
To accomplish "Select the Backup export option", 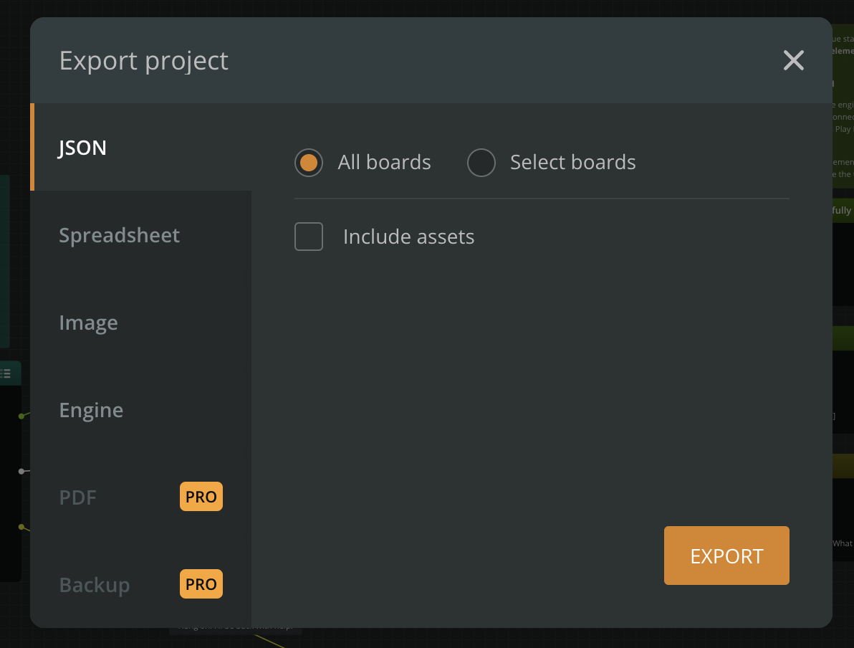I will click(x=95, y=585).
